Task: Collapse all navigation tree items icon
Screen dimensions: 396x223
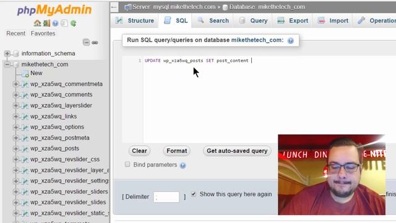Action: (86, 42)
